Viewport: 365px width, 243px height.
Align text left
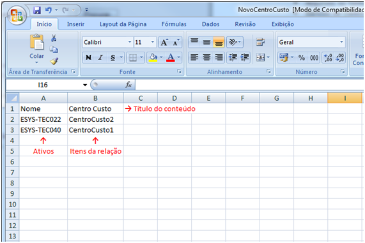coord(194,57)
